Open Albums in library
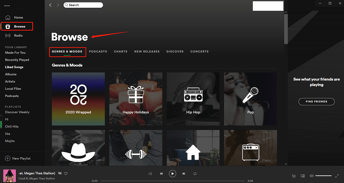 tap(11, 74)
